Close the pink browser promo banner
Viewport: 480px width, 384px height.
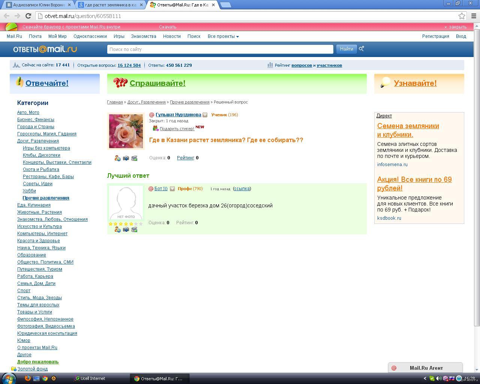point(455,27)
